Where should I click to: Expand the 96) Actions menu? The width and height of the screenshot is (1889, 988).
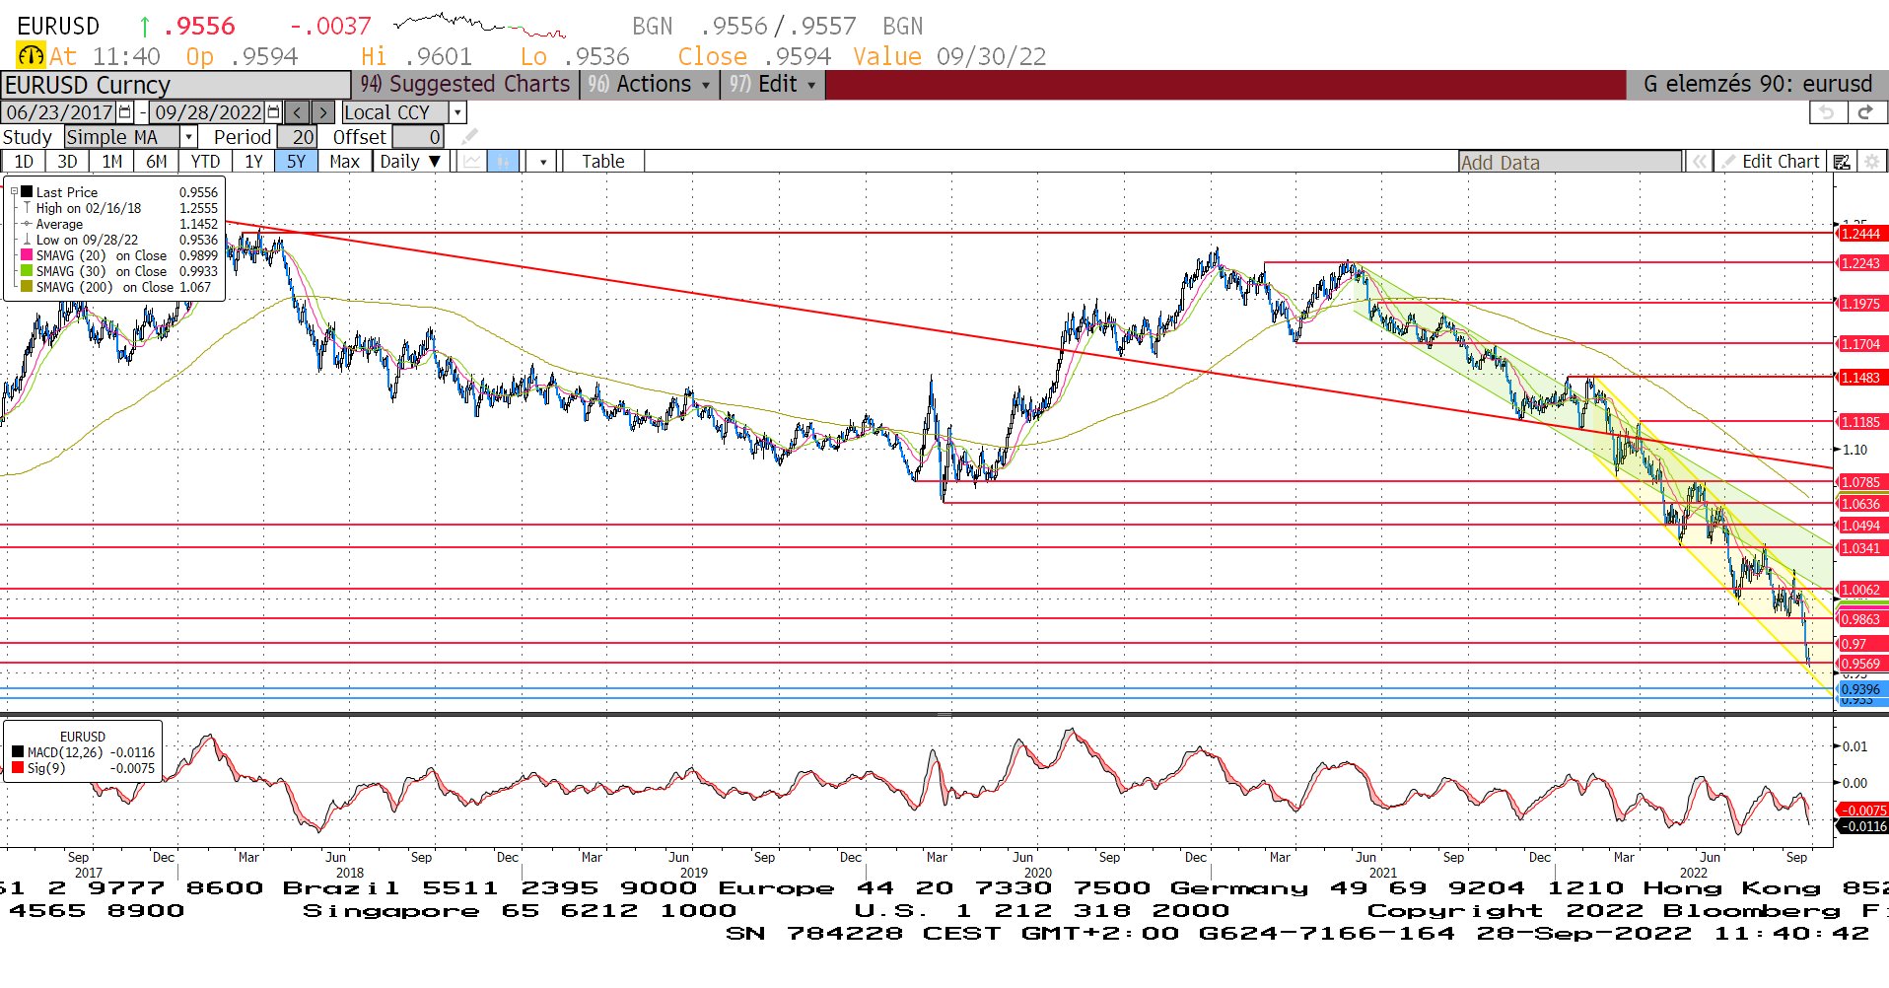point(650,84)
